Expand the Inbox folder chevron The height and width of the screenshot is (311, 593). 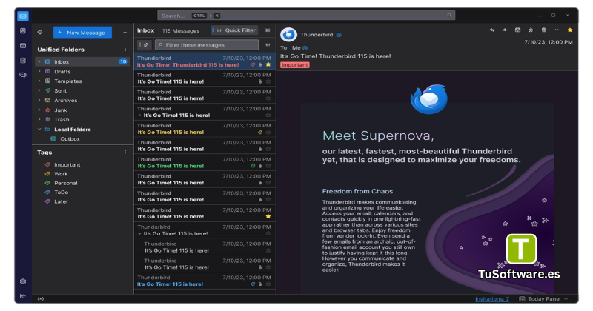pyautogui.click(x=39, y=61)
